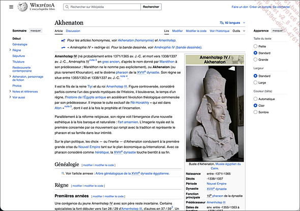Switch to the Discussion tab
Image resolution: width=300 pixels, height=211 pixels.
(x=73, y=31)
